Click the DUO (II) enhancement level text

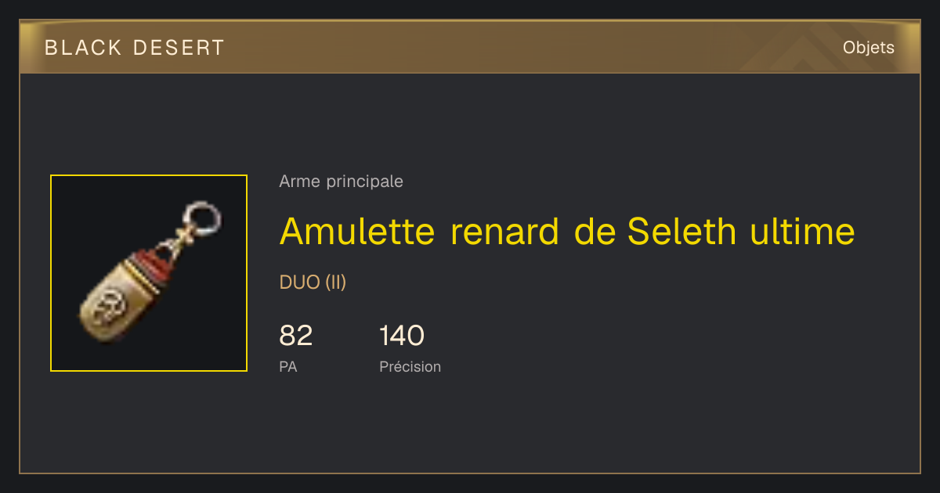coord(313,282)
